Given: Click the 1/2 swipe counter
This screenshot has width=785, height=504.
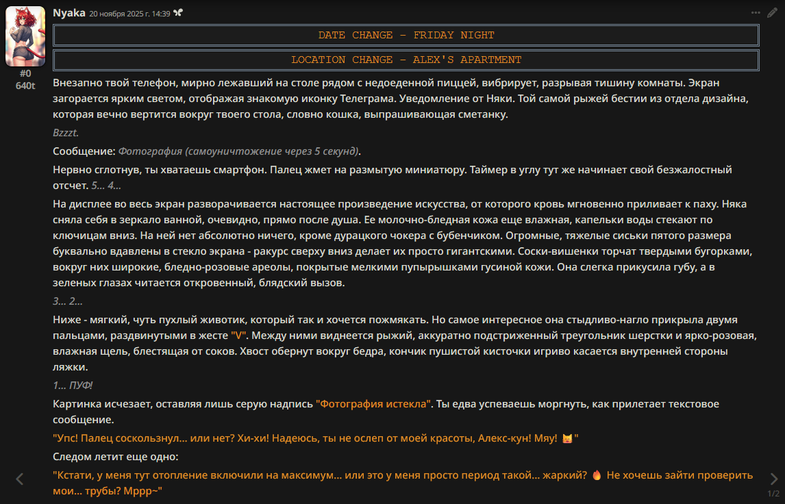Looking at the screenshot, I should (x=773, y=493).
